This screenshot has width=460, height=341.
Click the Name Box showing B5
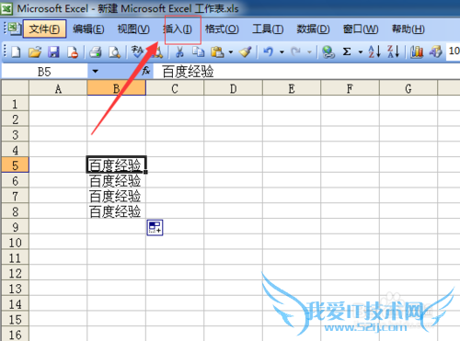pos(44,72)
